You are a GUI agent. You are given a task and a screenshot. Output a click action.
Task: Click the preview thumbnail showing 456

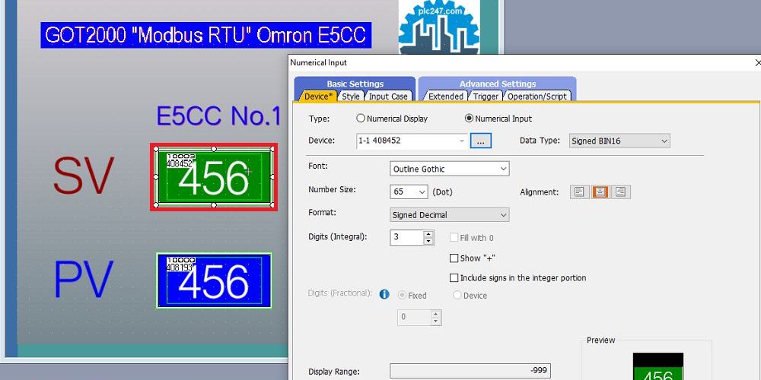pos(658,366)
